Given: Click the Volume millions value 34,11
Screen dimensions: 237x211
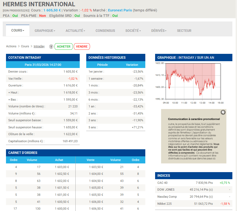Looking at the screenshot, I should tap(74, 113).
